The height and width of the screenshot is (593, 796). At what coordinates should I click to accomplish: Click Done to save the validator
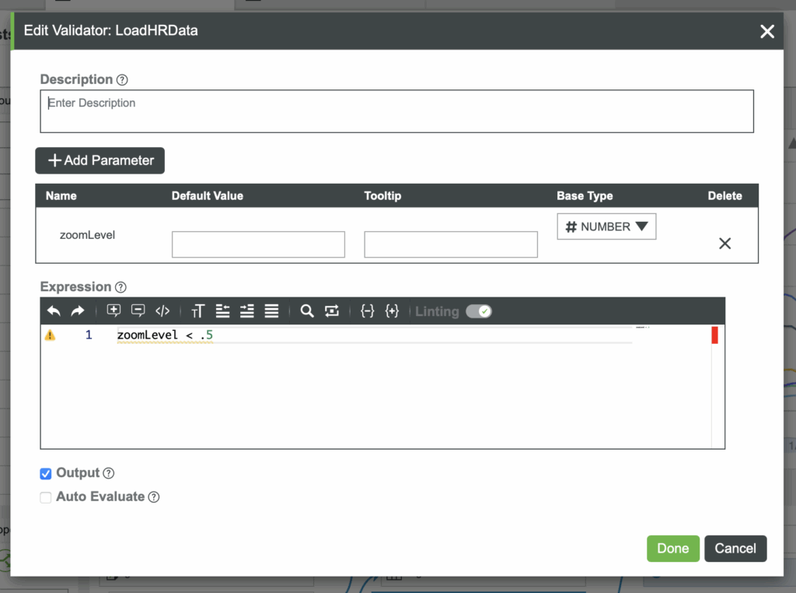[672, 549]
